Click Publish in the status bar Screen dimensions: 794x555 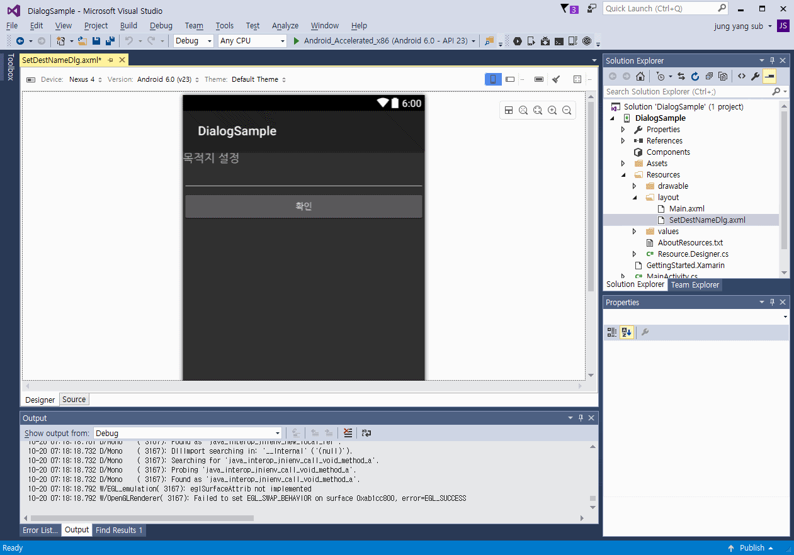[752, 548]
